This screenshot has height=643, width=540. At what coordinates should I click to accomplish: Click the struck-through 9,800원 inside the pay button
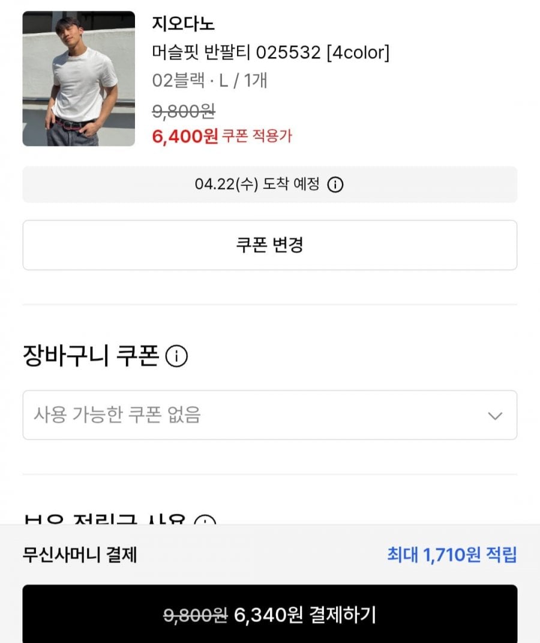click(x=196, y=615)
